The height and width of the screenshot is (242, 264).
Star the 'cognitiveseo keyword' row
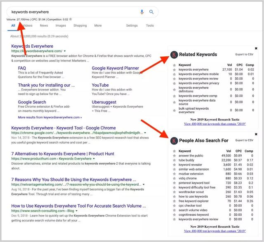(x=174, y=214)
